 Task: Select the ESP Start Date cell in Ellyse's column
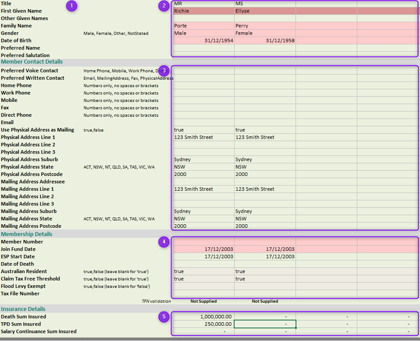265,257
